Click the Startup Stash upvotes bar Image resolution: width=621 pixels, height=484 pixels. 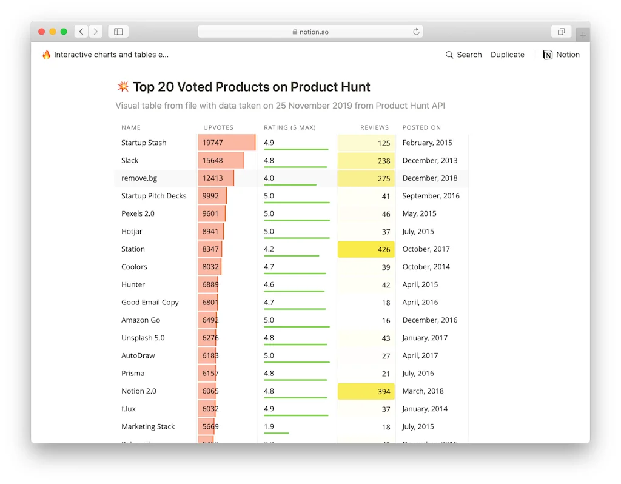[226, 143]
